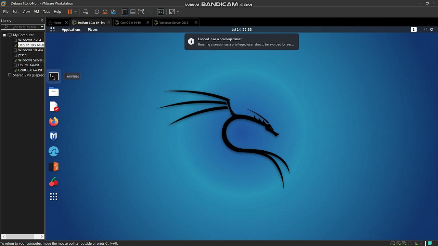Click the stretch guest display button
Viewport: 438px width, 246px height.
pos(172,12)
